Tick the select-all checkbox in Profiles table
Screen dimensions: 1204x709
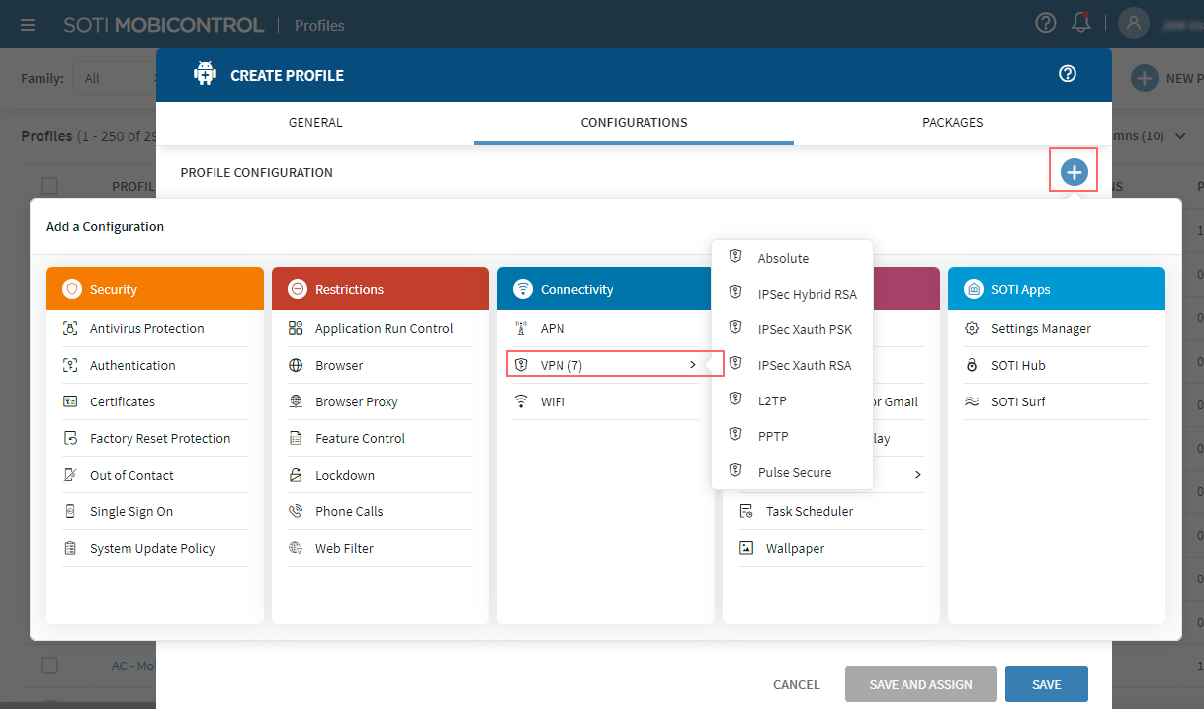49,186
